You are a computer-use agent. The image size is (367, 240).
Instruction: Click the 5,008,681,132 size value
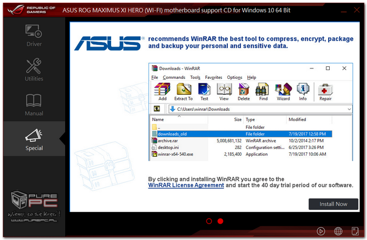pyautogui.click(x=229, y=141)
